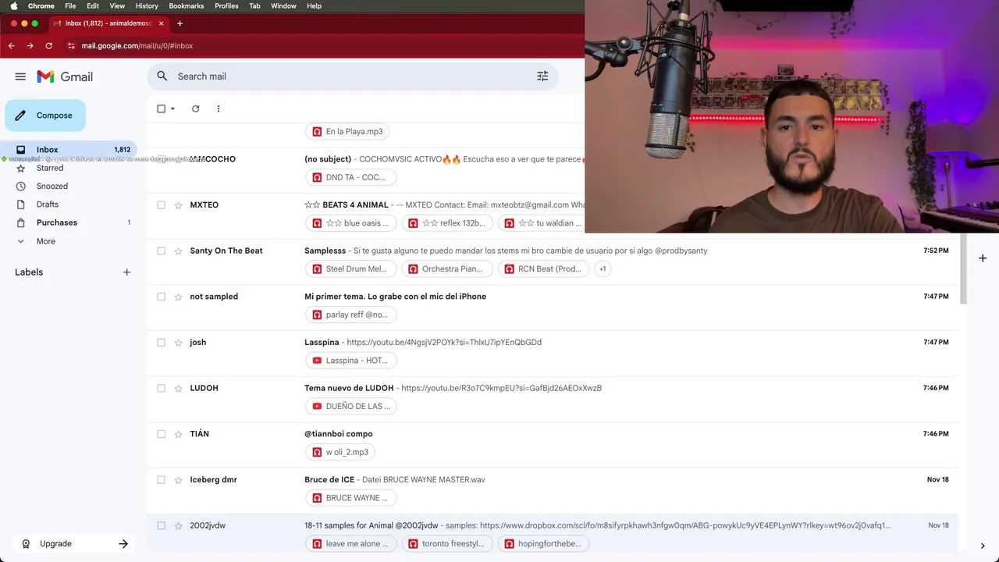Click the search magnifier icon
This screenshot has width=999, height=562.
[x=162, y=76]
